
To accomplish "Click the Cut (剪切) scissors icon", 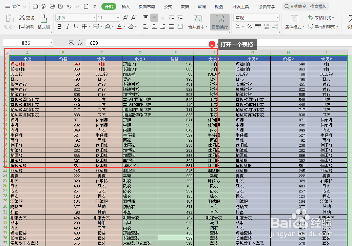I will 22,18.
